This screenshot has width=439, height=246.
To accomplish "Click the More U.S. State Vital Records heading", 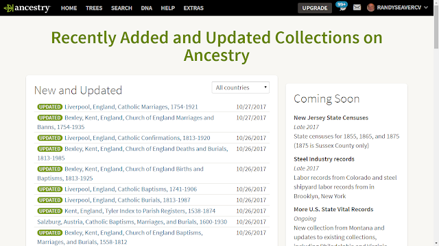I will click(x=333, y=209).
